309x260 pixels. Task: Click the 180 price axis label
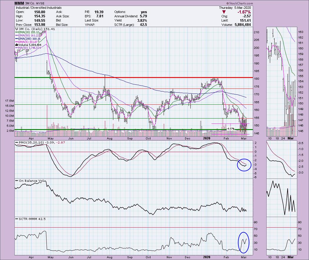click(x=256, y=79)
